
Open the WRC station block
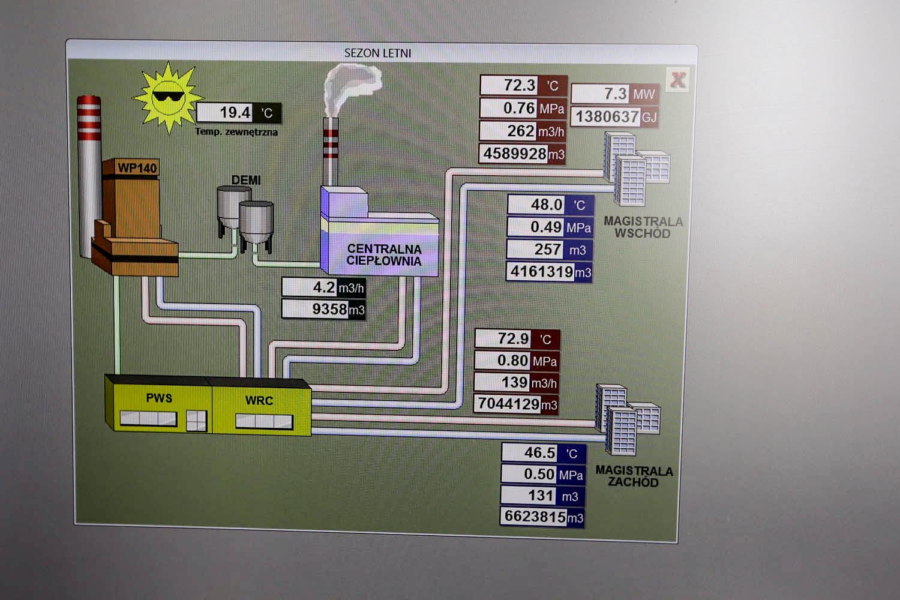pyautogui.click(x=262, y=407)
